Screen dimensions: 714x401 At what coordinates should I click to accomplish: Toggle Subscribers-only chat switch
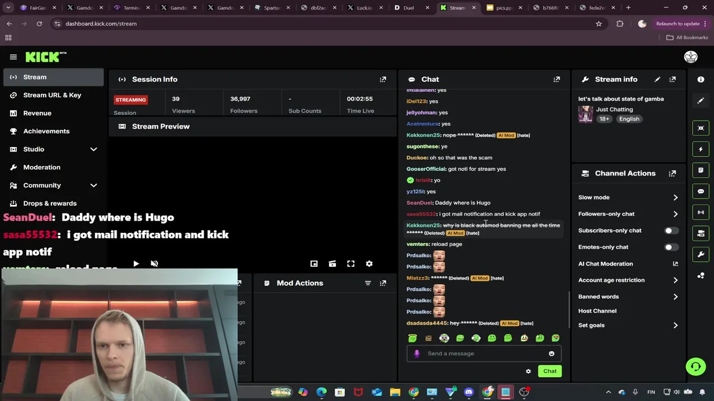(x=672, y=231)
